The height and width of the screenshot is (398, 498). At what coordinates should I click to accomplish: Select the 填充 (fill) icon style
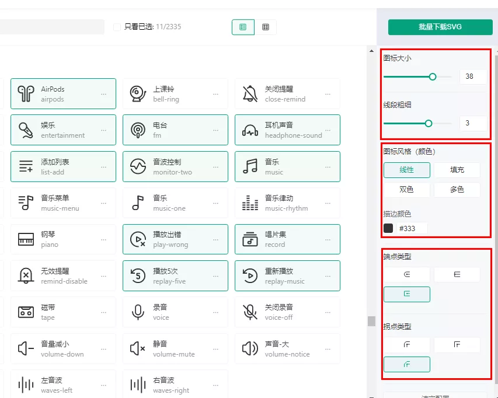pos(457,170)
